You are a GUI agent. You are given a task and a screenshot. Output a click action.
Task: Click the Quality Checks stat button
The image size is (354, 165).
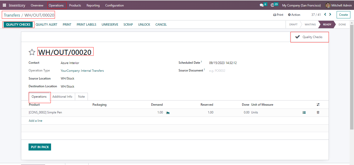click(x=309, y=37)
